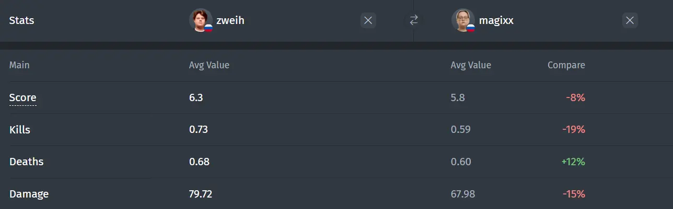Click the Main section heading
This screenshot has width=673, height=209.
pyautogui.click(x=19, y=65)
